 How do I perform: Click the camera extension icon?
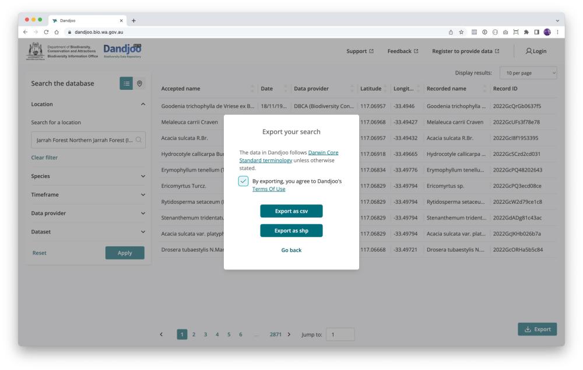(x=505, y=32)
